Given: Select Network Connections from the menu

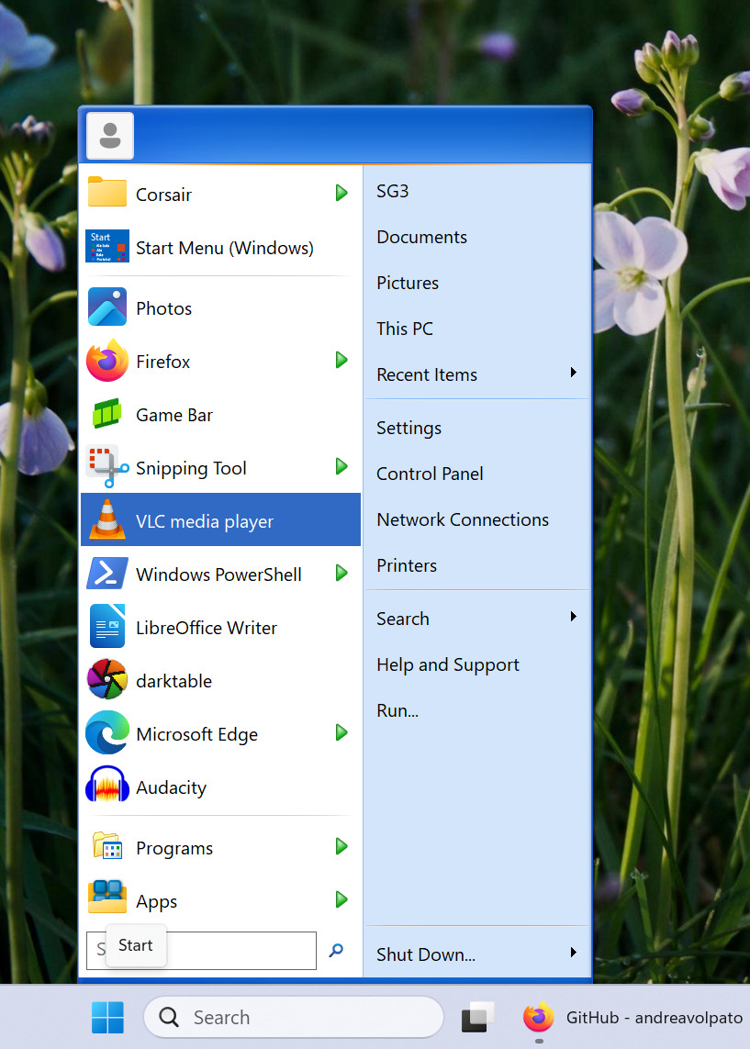Looking at the screenshot, I should [463, 519].
